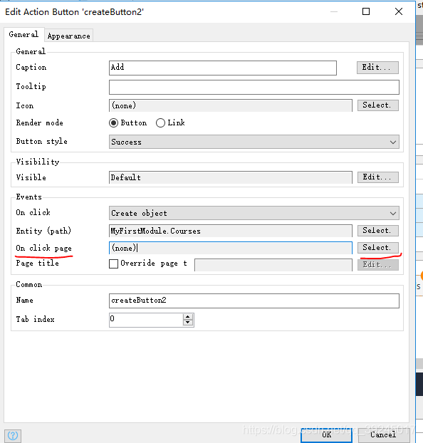Select the Button render mode radio
The height and width of the screenshot is (443, 423).
tap(114, 123)
